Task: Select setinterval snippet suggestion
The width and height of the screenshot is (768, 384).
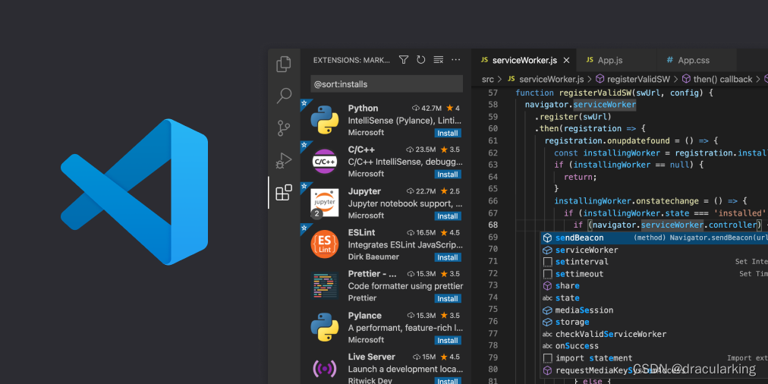Action: [x=654, y=262]
